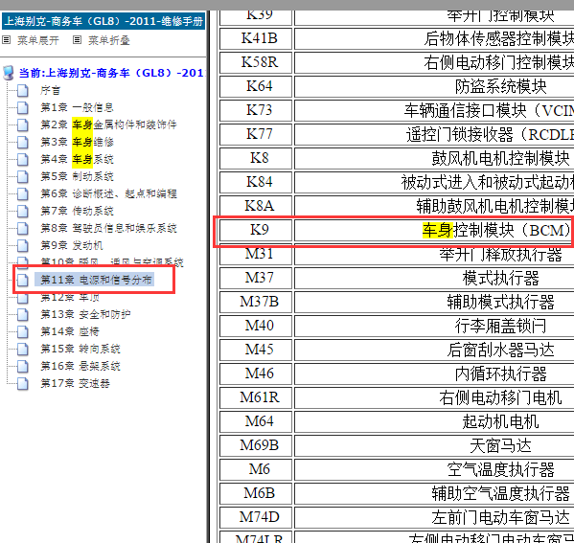Open the 菜单折叠 link
This screenshot has height=543, width=574.
coord(109,40)
